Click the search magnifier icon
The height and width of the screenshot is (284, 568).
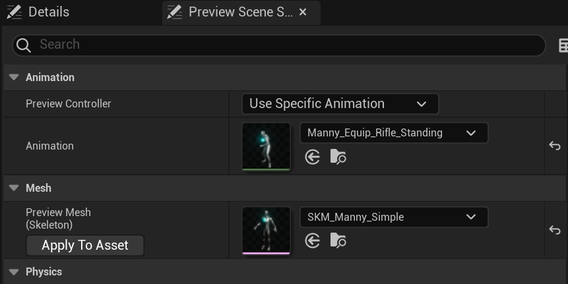(24, 45)
